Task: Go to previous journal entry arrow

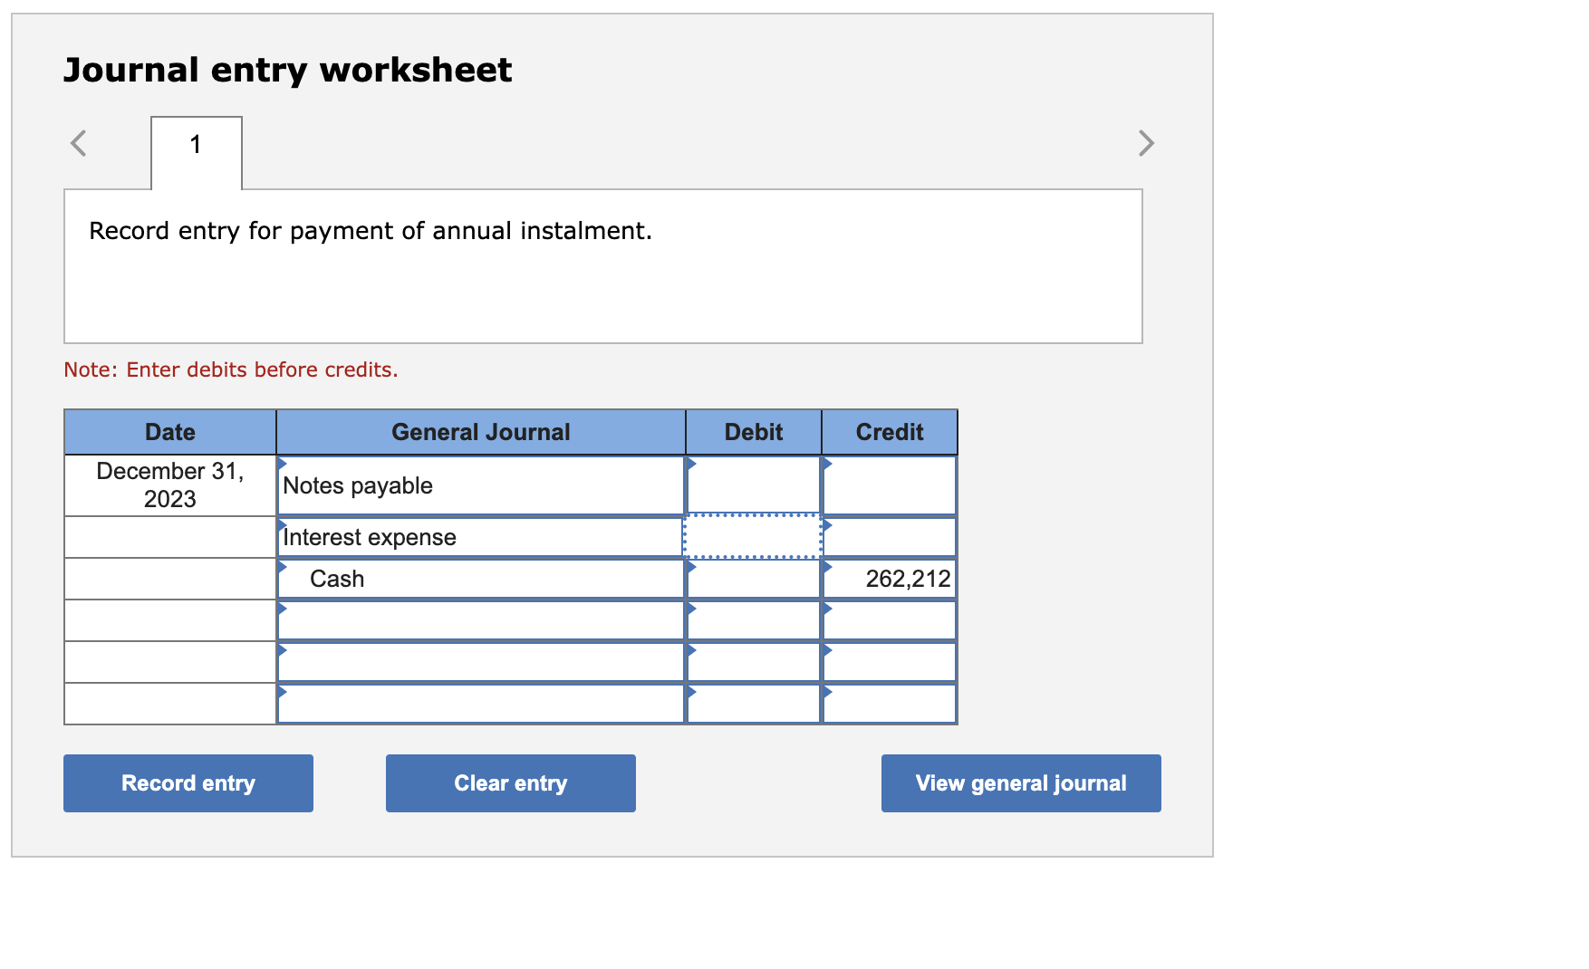Action: click(79, 143)
